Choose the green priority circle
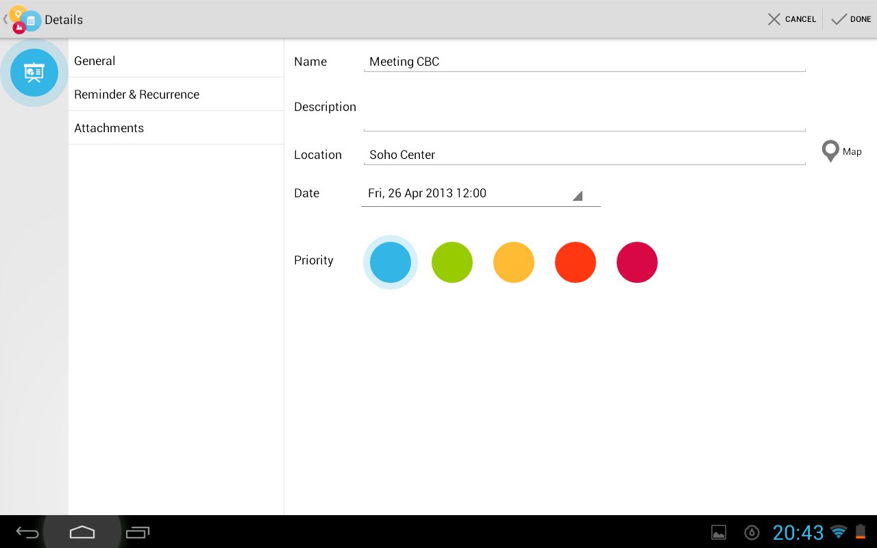Viewport: 877px width, 548px height. tap(452, 262)
